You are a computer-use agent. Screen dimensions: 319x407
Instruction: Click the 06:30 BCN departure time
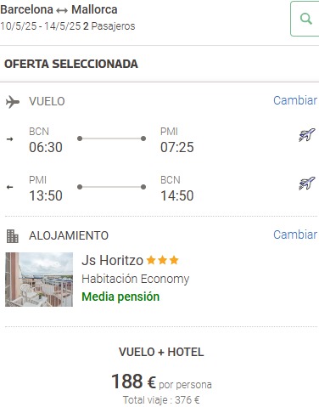pos(46,147)
